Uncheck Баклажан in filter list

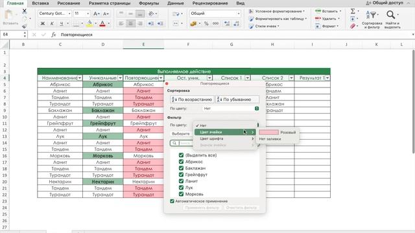(x=182, y=168)
